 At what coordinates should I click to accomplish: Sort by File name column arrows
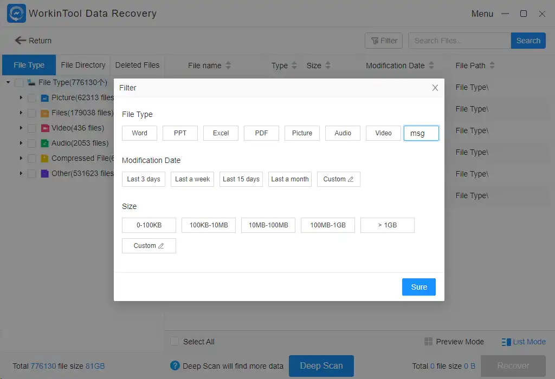[x=228, y=66]
